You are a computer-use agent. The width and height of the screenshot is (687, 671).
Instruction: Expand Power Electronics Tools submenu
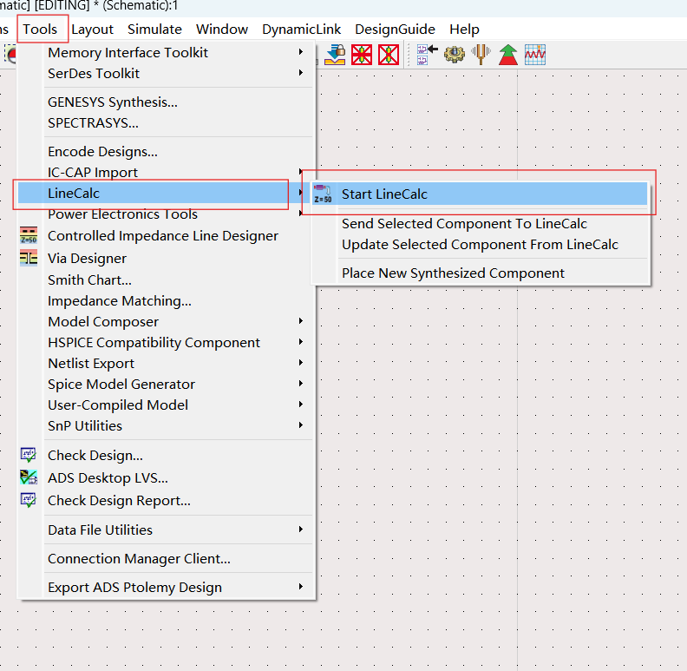pyautogui.click(x=166, y=214)
